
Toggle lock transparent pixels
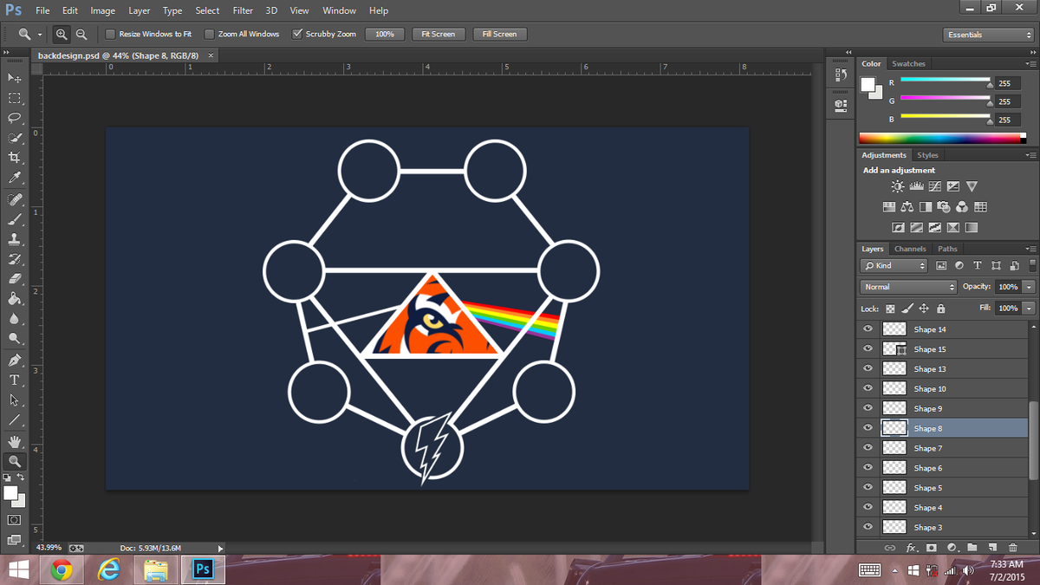pos(891,309)
